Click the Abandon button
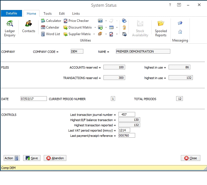Screen dimensions: 207x185 [55, 158]
